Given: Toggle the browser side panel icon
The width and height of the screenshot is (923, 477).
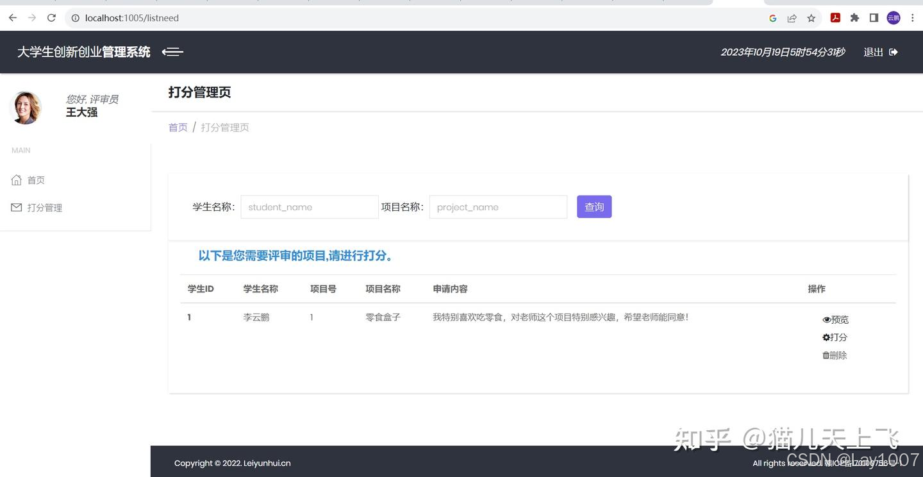Looking at the screenshot, I should (x=874, y=18).
